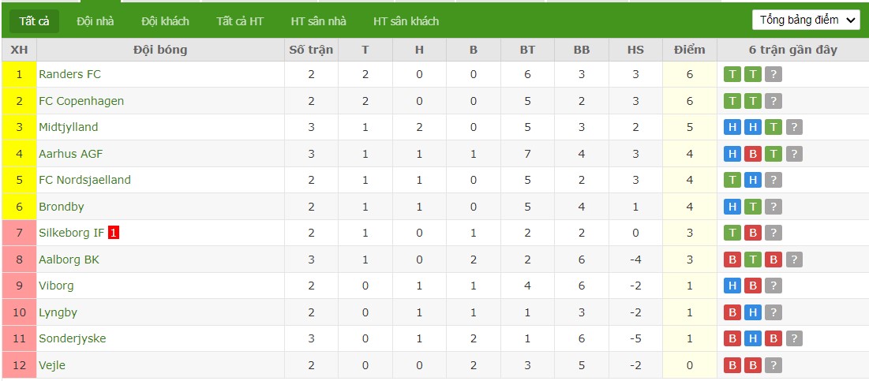Screen dimensions: 869x381
Task: Click the blue H badge in Sonderjyske row
Action: [753, 338]
